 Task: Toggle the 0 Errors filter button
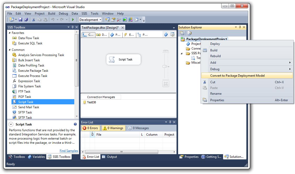coord(90,128)
